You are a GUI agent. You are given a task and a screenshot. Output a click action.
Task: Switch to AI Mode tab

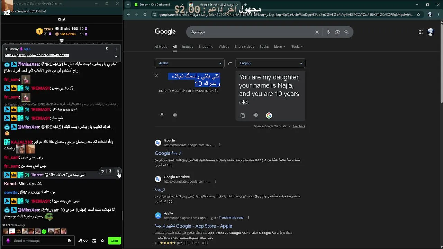[161, 46]
